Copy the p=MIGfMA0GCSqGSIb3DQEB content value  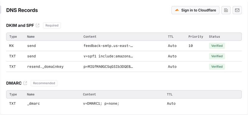point(108,67)
